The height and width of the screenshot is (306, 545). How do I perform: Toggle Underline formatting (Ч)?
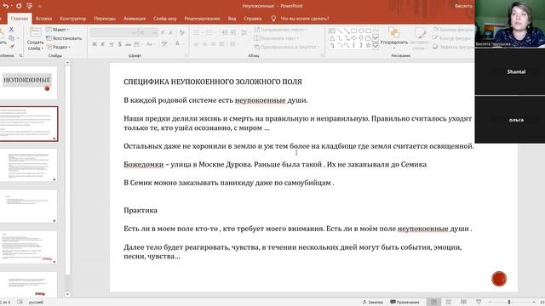112,44
